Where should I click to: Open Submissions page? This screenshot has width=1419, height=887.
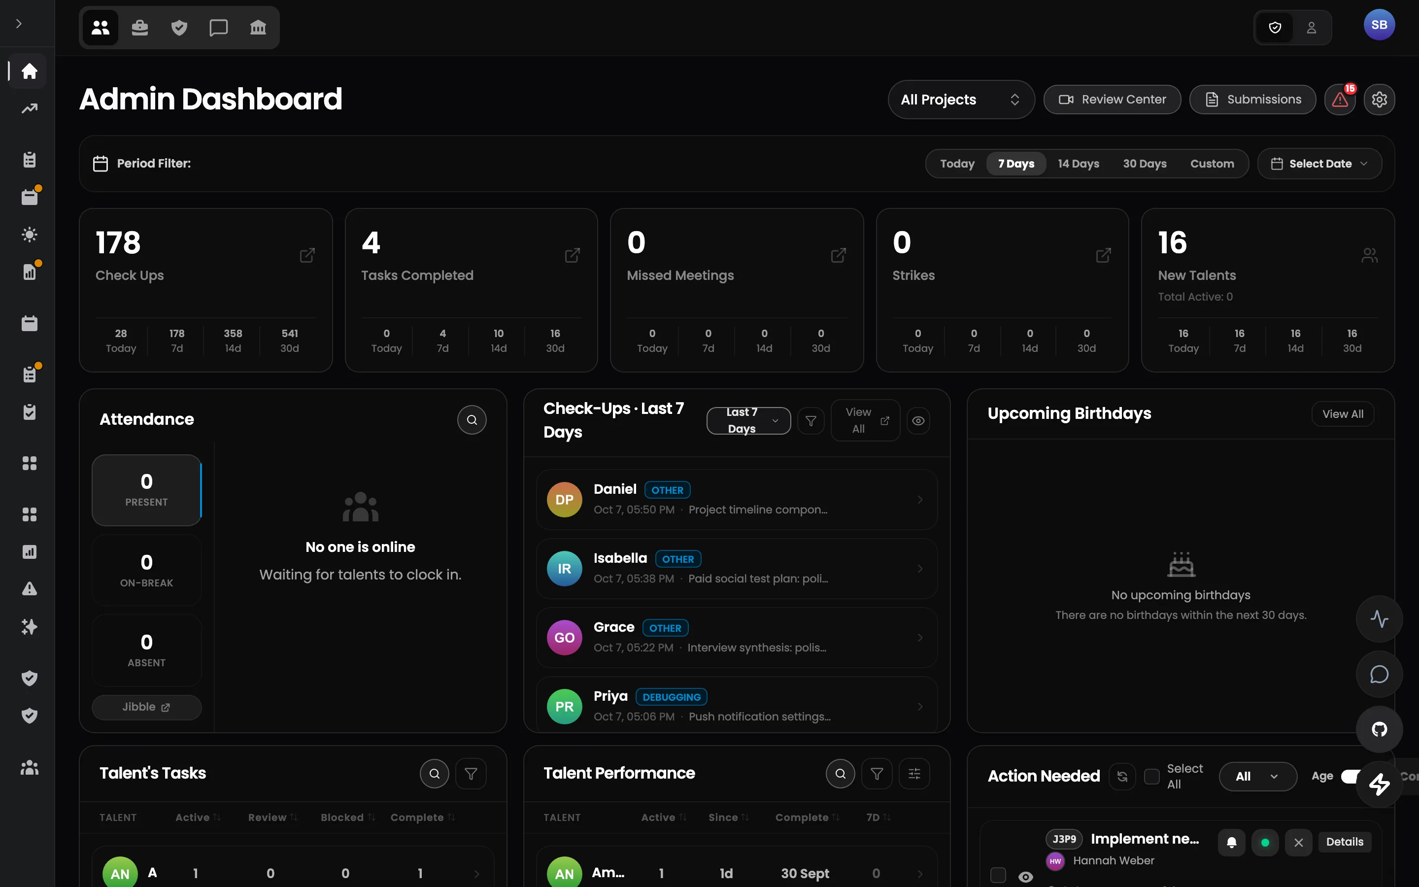tap(1252, 100)
